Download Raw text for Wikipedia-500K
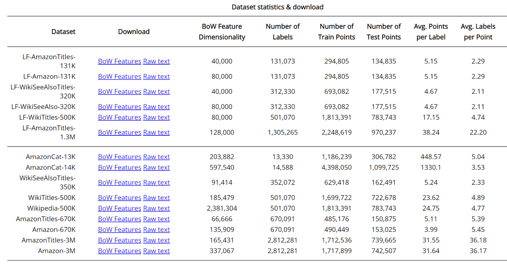507x265 pixels. 156,208
